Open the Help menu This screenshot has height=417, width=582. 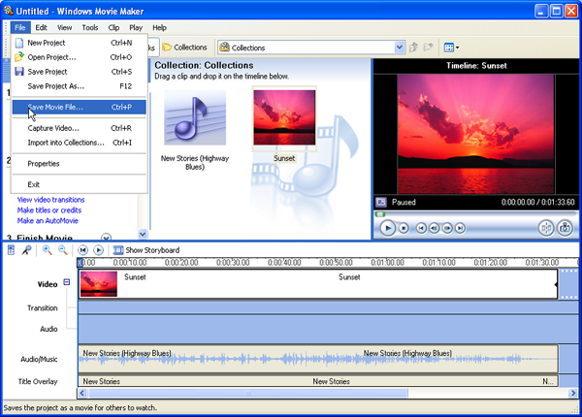tap(159, 27)
